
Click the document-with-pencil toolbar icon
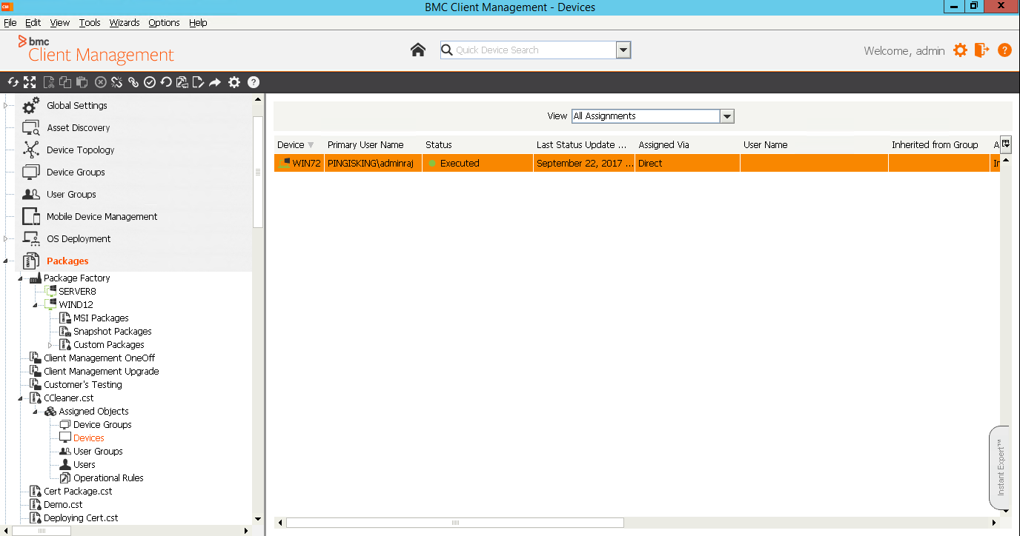tap(198, 82)
